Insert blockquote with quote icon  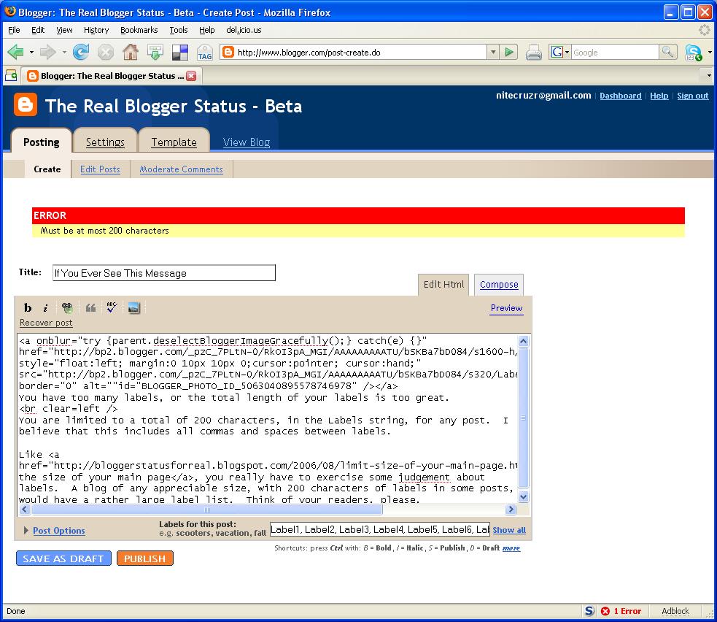[x=90, y=307]
